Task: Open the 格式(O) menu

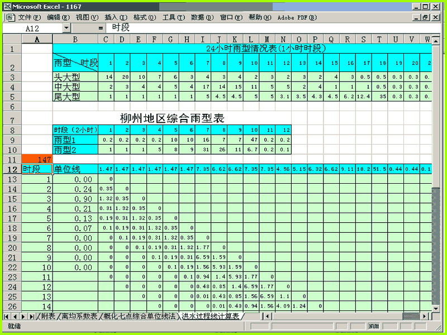Action: click(x=145, y=18)
